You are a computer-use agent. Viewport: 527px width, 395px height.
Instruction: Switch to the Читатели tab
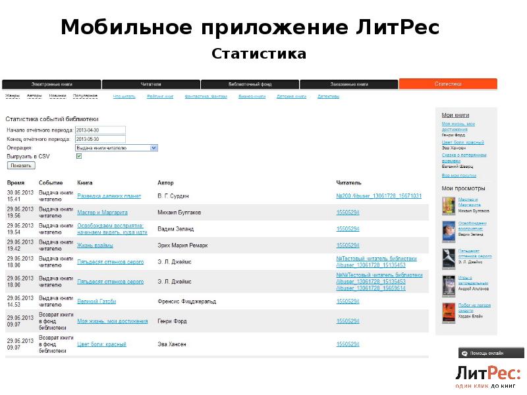click(x=151, y=84)
